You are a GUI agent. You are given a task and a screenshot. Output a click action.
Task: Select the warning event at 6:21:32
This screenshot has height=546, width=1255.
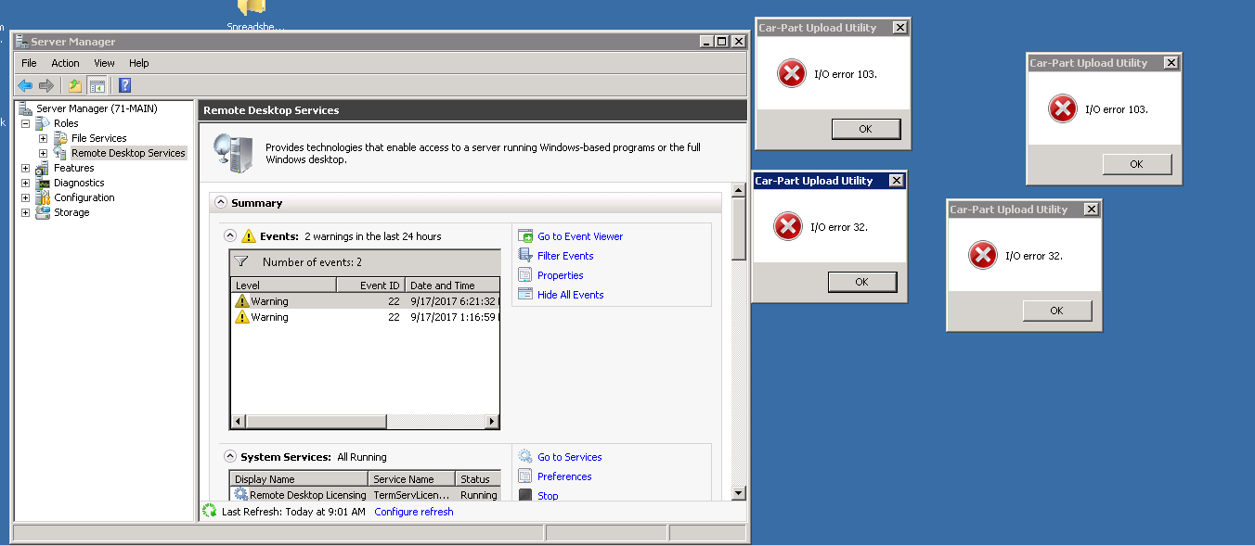click(366, 301)
